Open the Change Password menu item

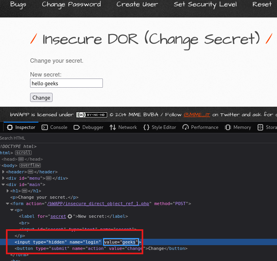click(x=71, y=5)
